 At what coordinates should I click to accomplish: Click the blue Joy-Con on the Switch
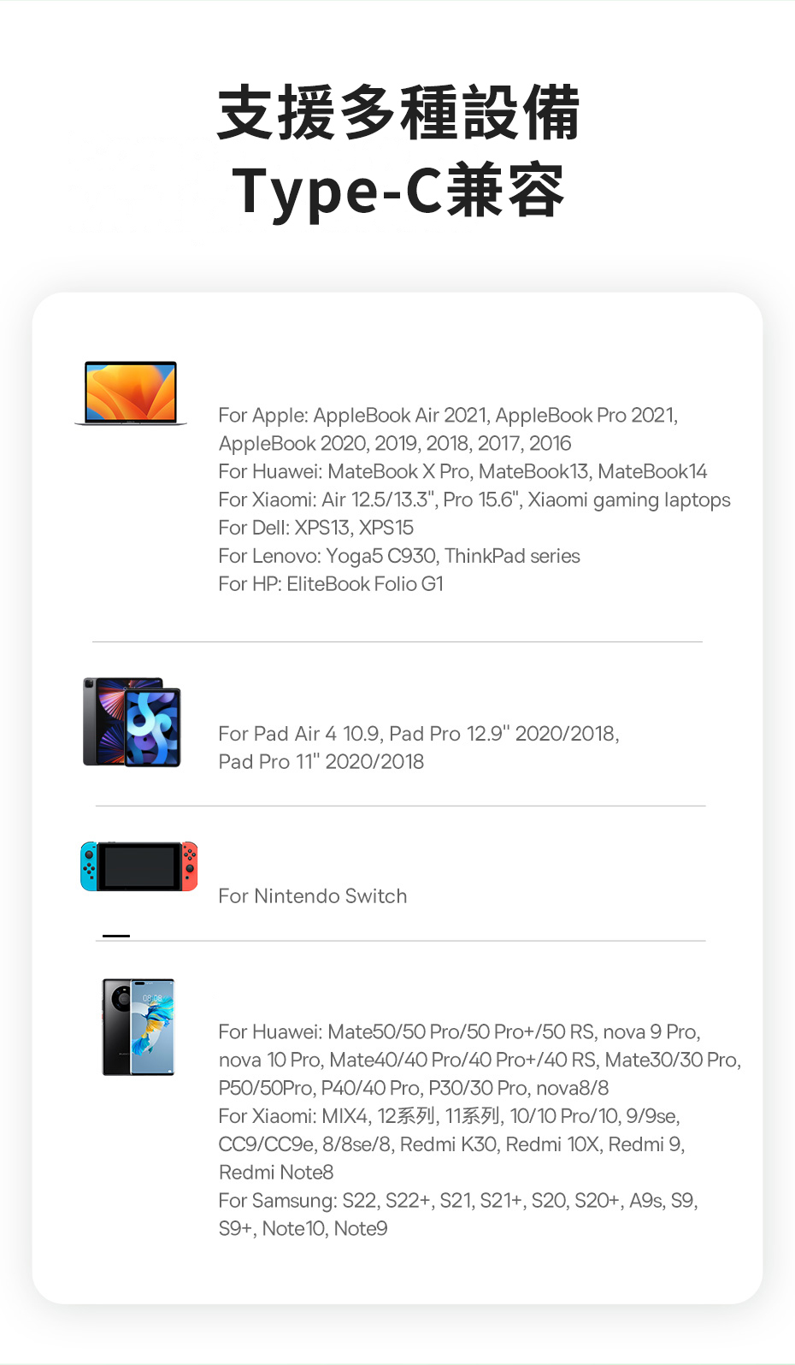click(x=89, y=866)
